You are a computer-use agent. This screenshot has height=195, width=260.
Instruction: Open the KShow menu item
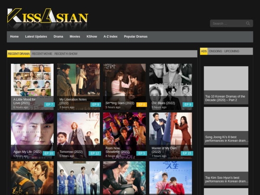pos(92,36)
